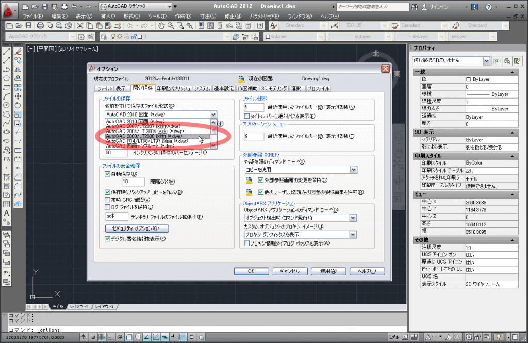Viewport: 528px width, 343px height.
Task: Select the Mirror tool
Action: click(x=18, y=70)
